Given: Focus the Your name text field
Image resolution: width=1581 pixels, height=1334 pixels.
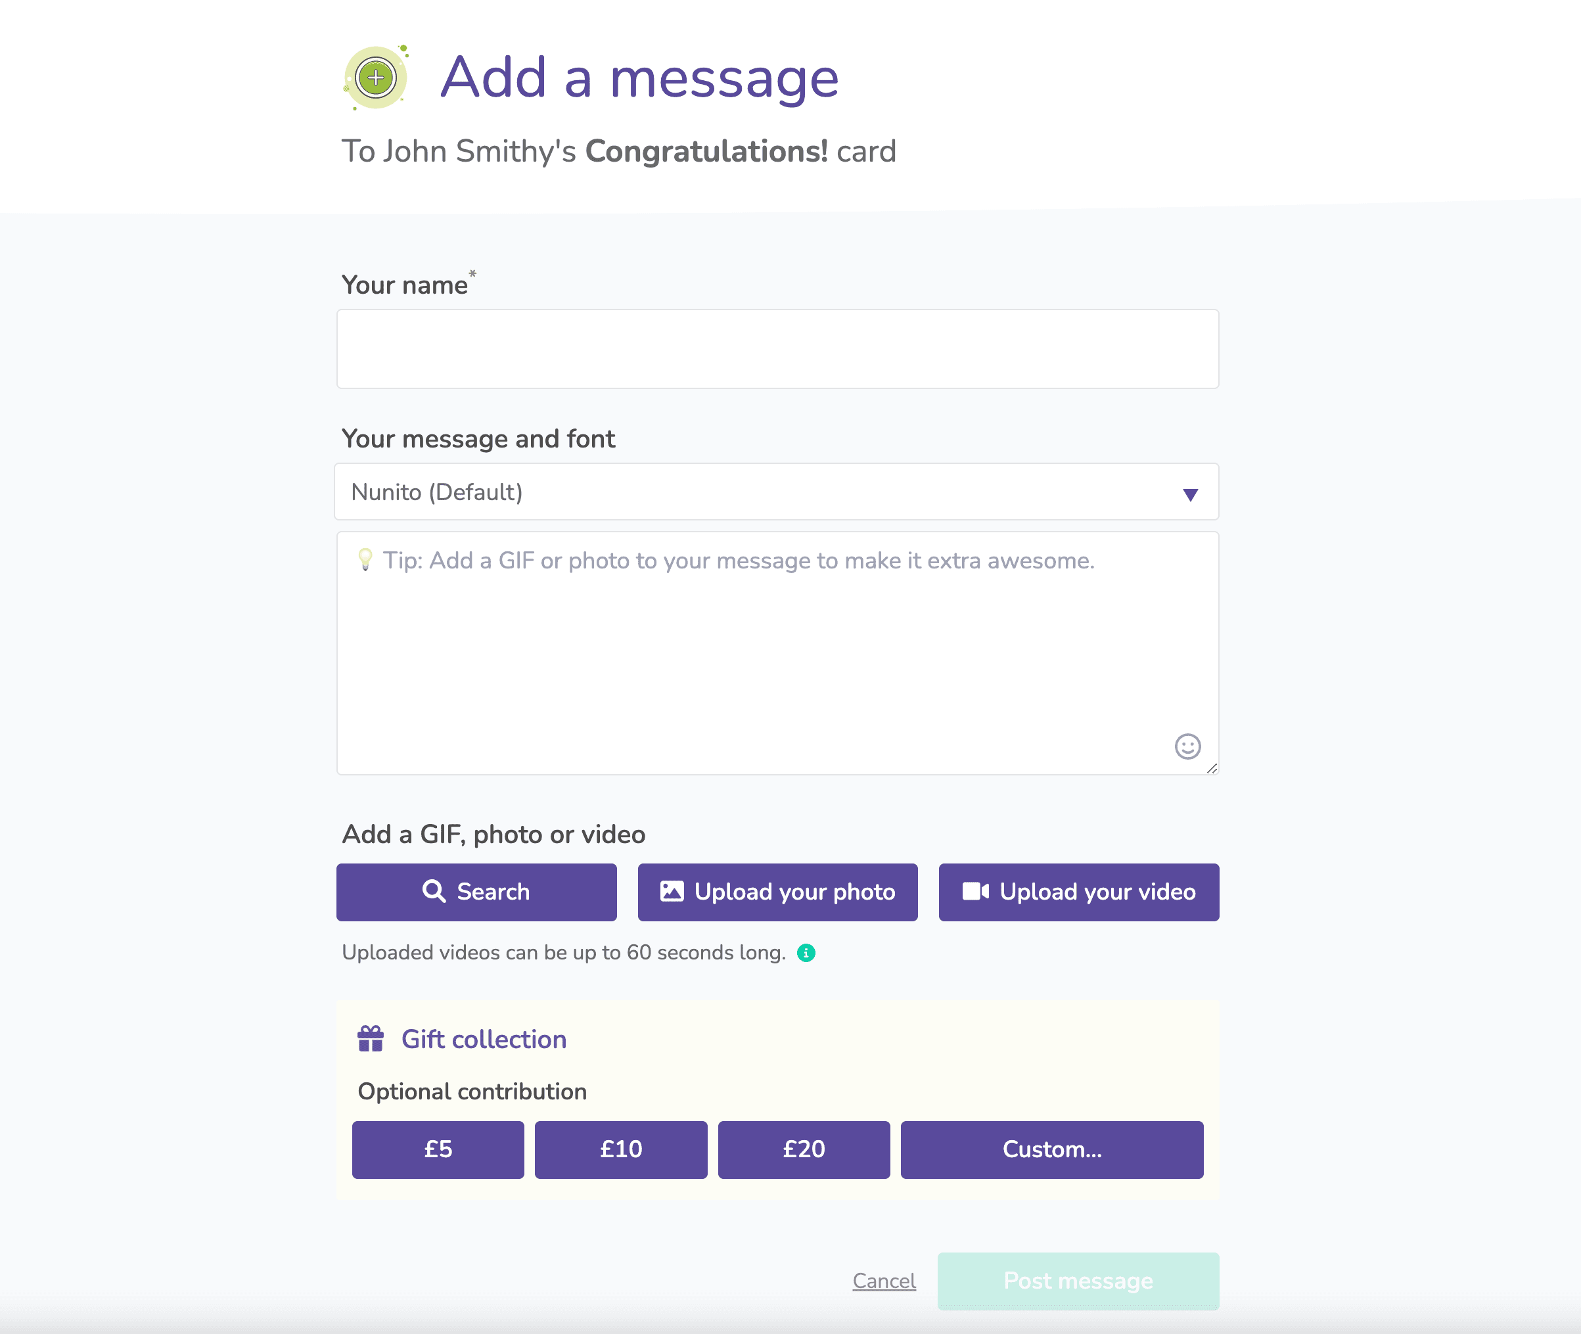Looking at the screenshot, I should point(777,349).
